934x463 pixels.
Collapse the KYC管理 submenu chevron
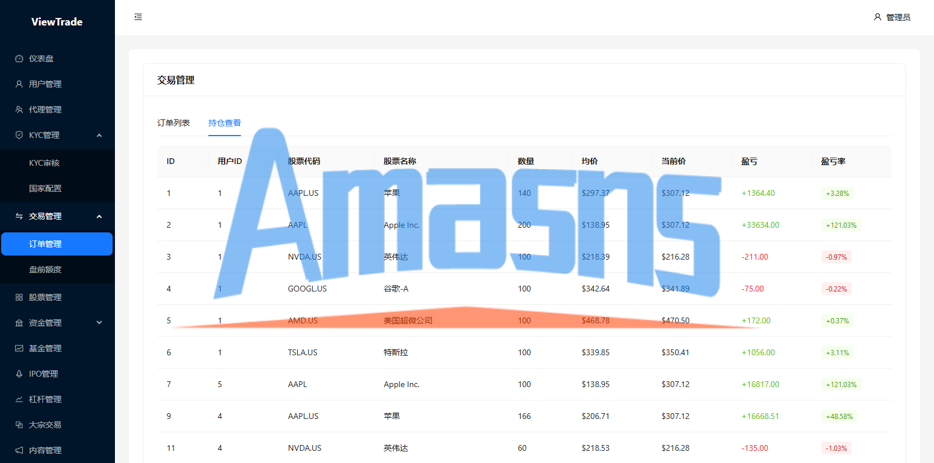click(99, 135)
